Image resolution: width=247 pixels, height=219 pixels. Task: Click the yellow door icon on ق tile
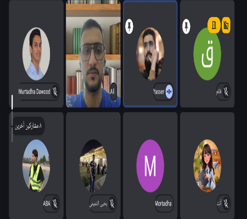coord(214,25)
